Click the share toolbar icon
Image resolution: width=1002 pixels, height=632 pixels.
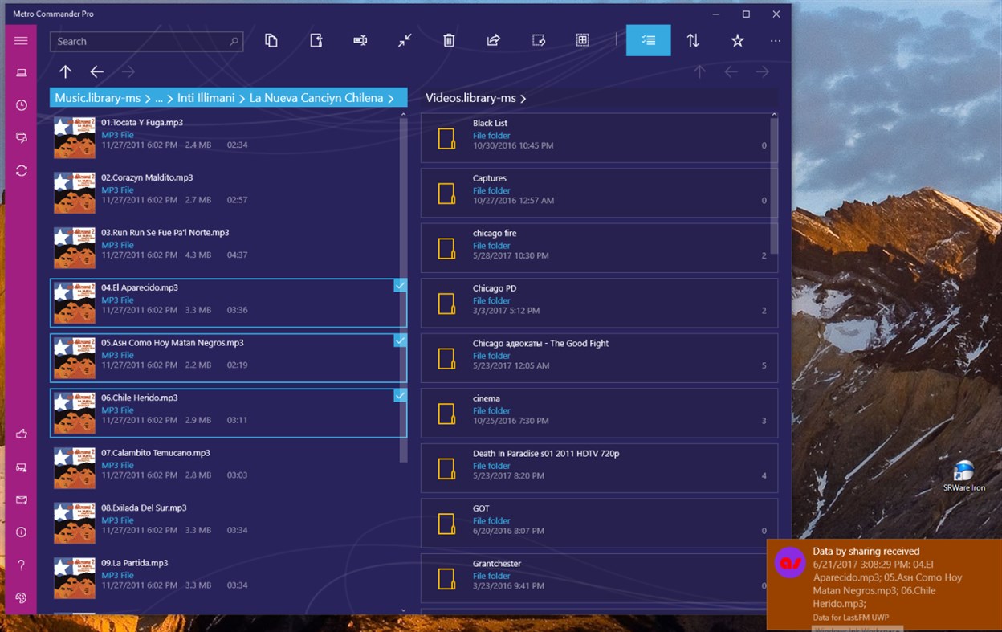point(494,40)
